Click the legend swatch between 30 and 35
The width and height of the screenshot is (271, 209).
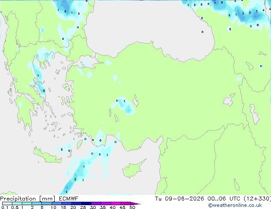click(x=96, y=203)
